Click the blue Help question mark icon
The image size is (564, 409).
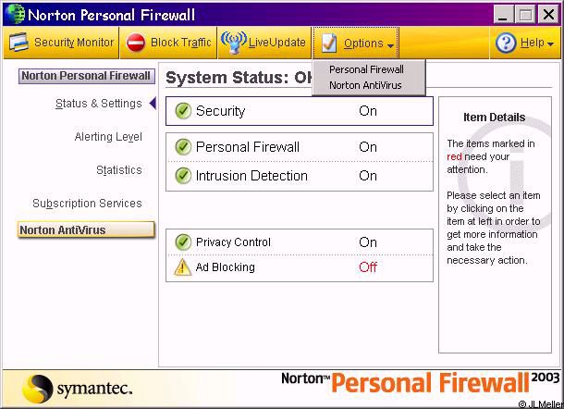coord(506,43)
